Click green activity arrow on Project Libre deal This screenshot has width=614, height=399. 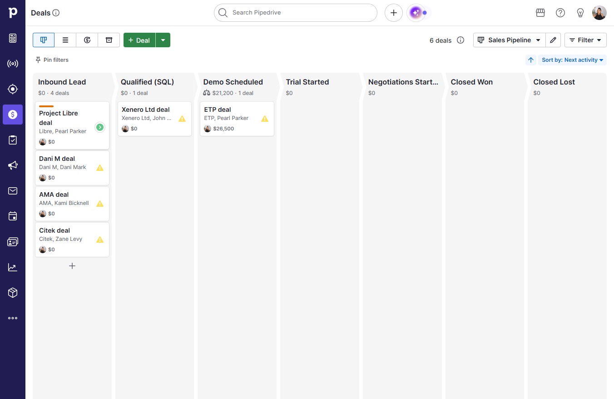100,127
